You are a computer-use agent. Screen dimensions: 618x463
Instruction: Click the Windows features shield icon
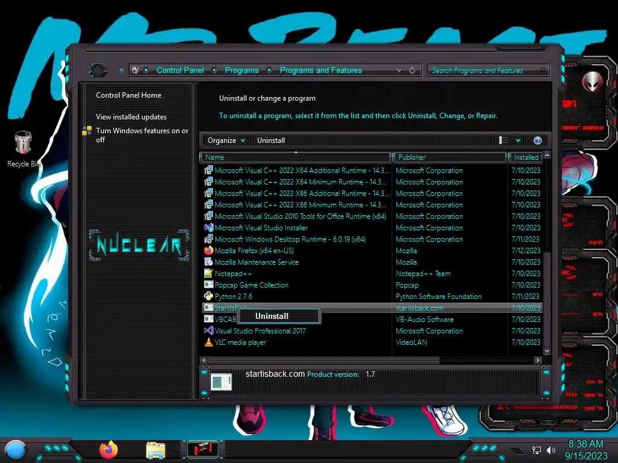pyautogui.click(x=87, y=131)
